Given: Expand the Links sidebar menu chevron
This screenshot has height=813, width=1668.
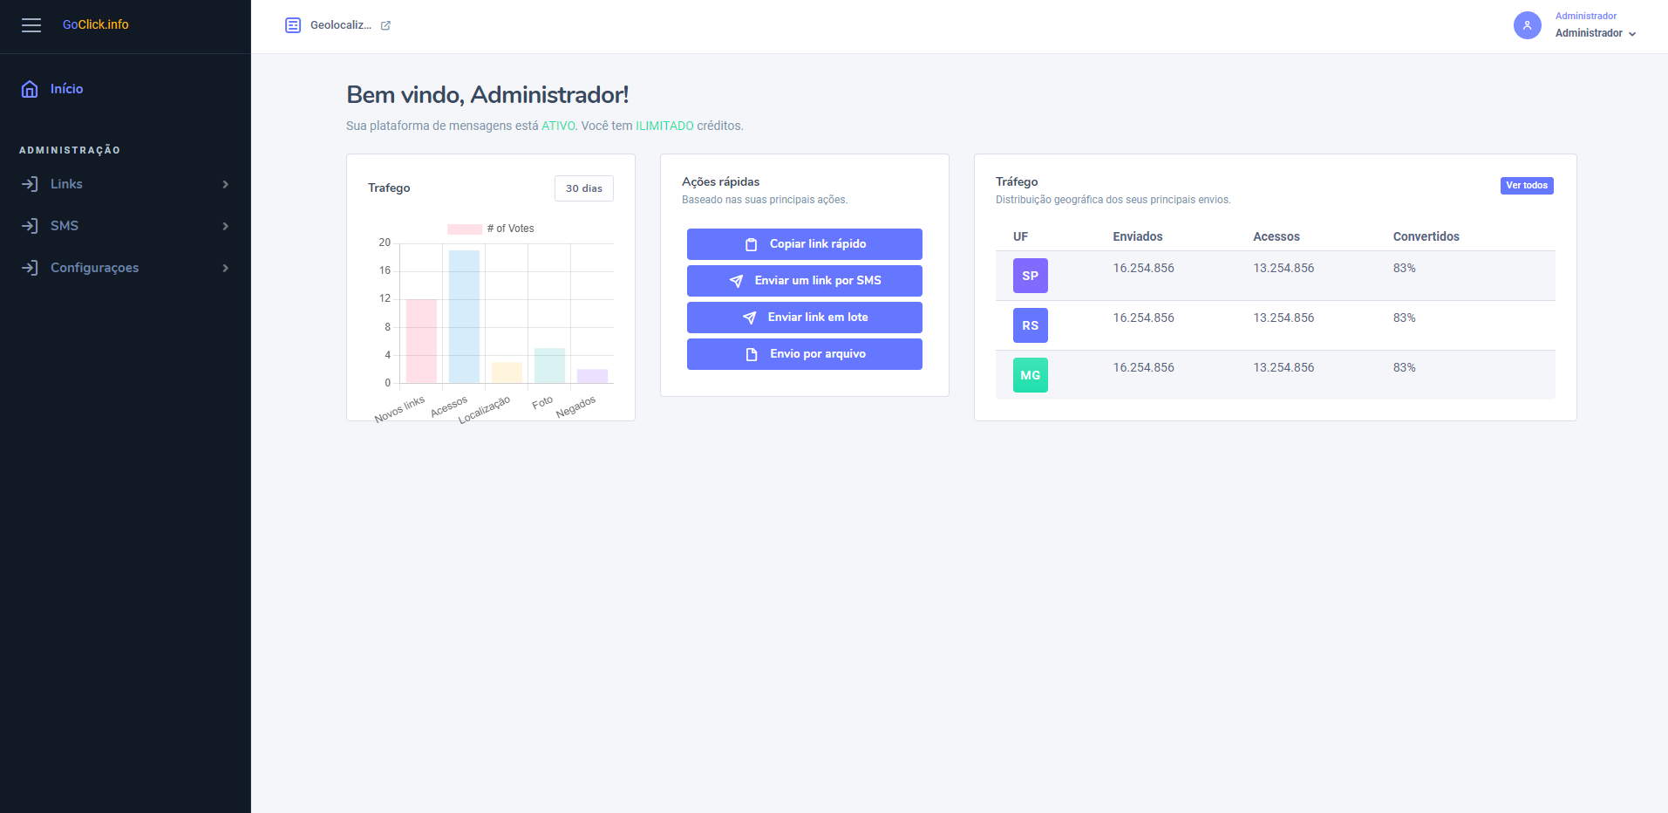Looking at the screenshot, I should click(x=225, y=184).
